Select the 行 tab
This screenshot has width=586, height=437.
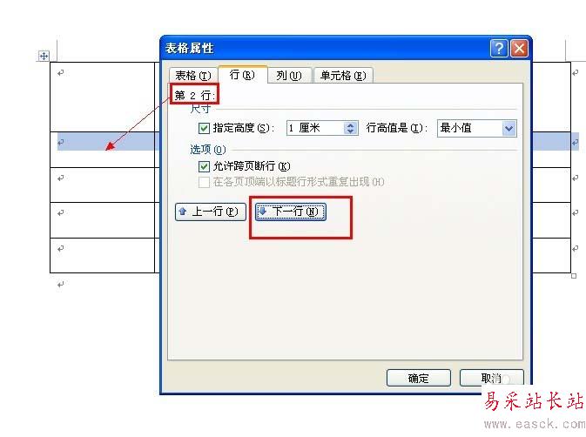[x=243, y=75]
